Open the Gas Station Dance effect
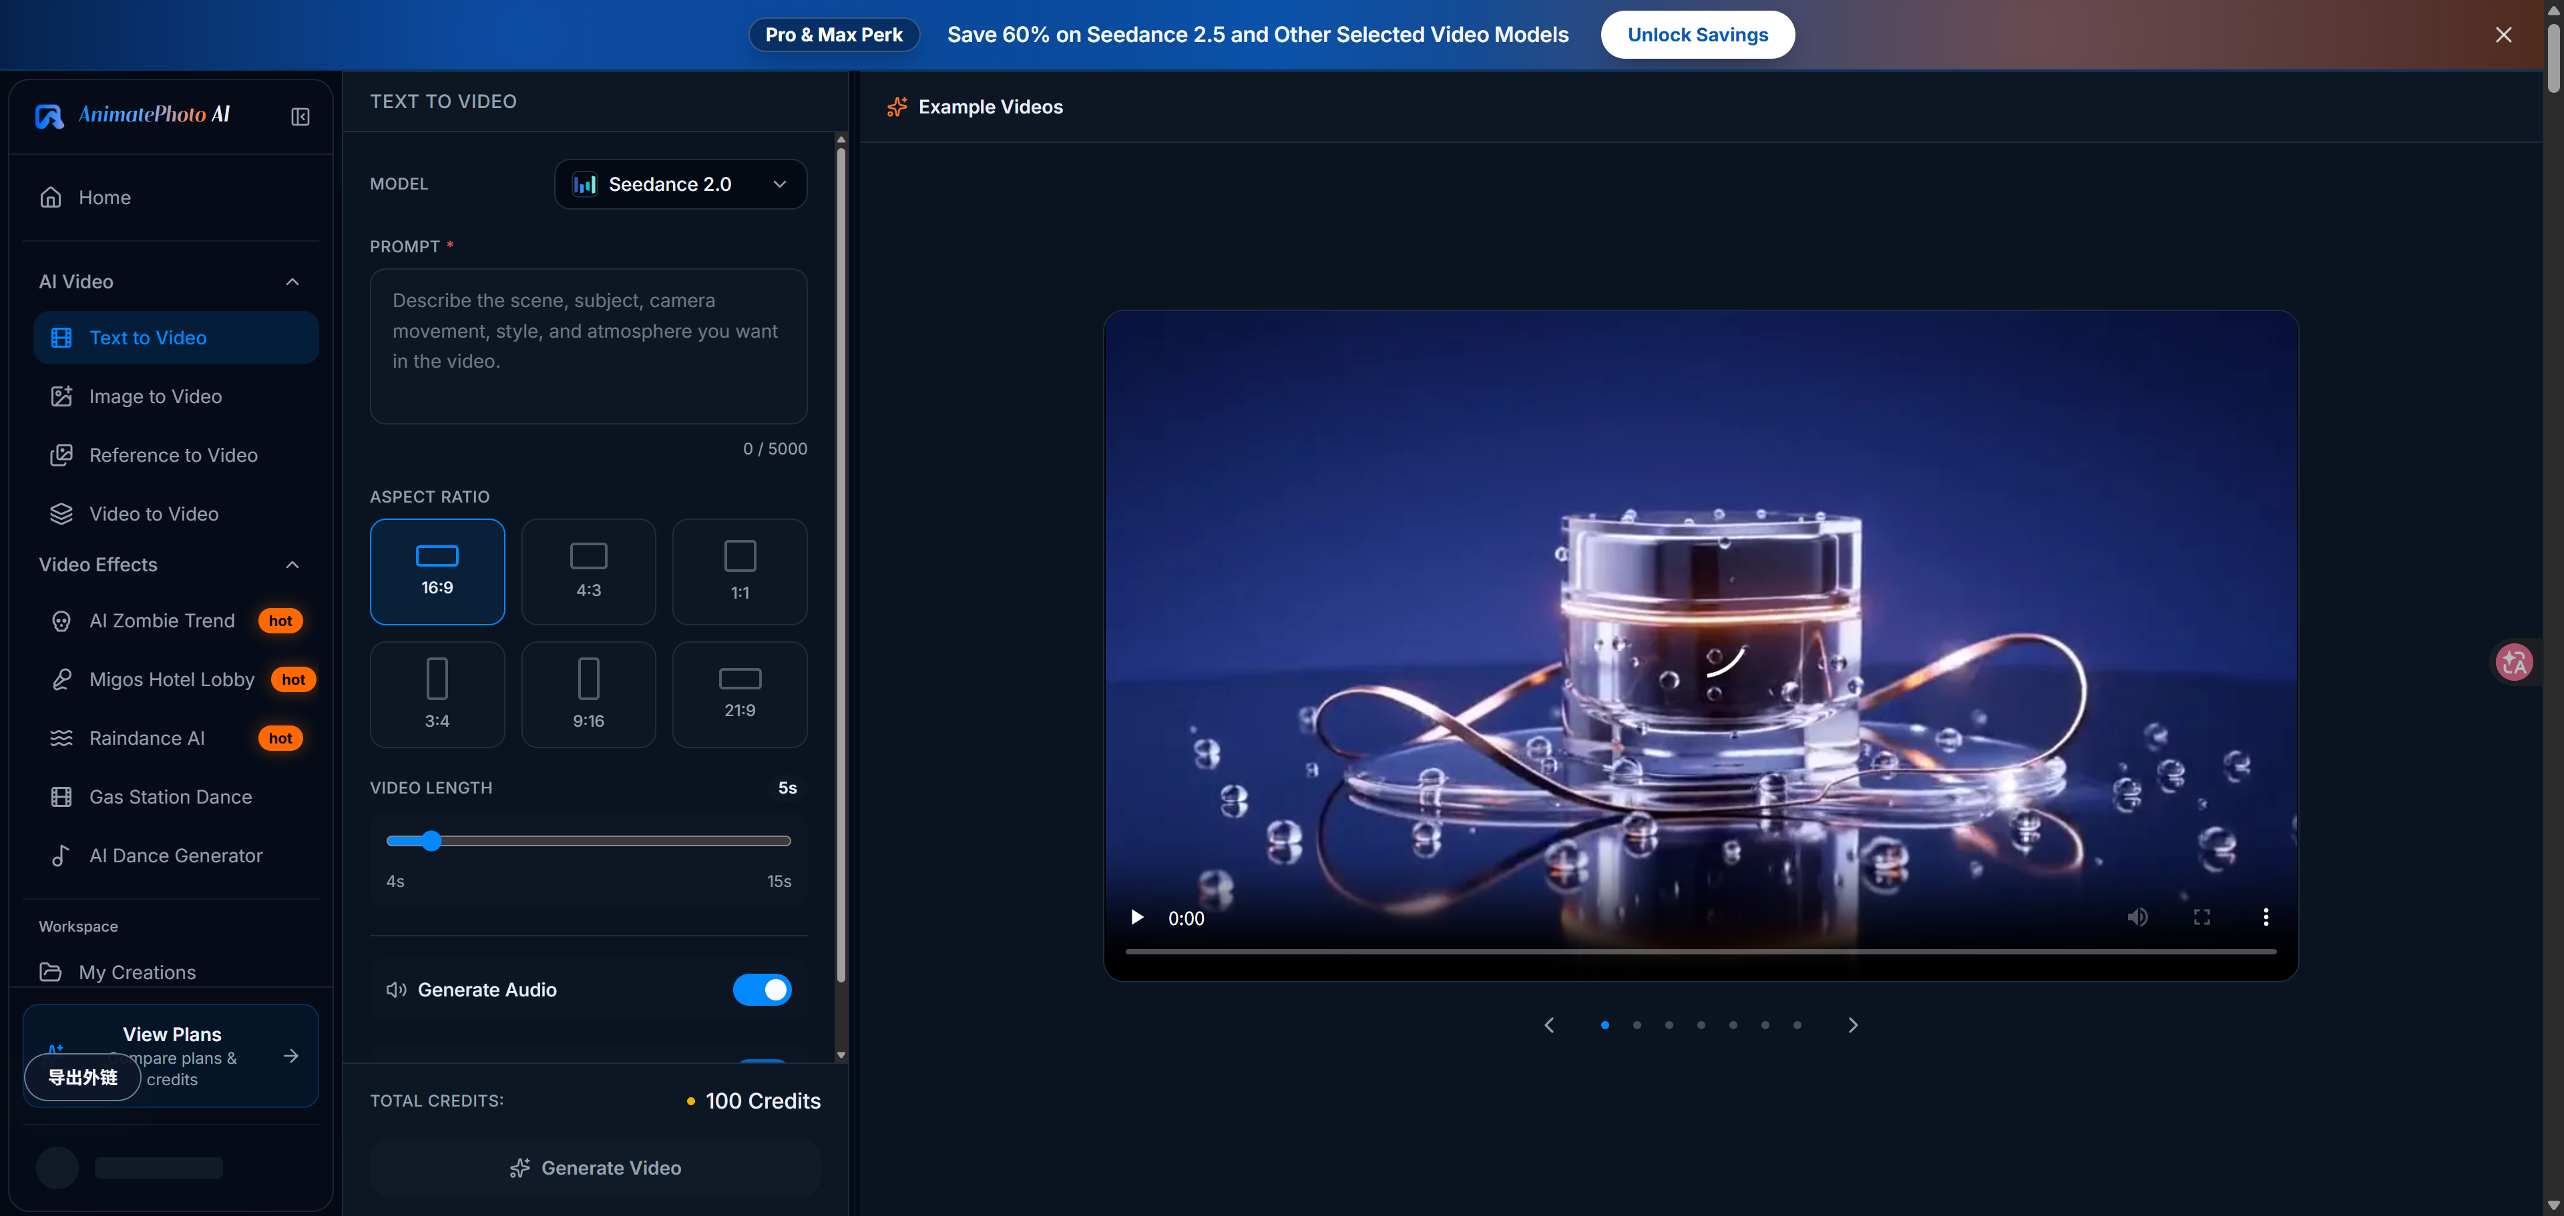This screenshot has width=2564, height=1216. coord(176,797)
